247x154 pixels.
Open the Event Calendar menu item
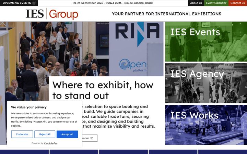coord(216,3)
